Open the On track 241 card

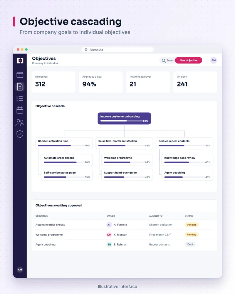pyautogui.click(x=195, y=82)
